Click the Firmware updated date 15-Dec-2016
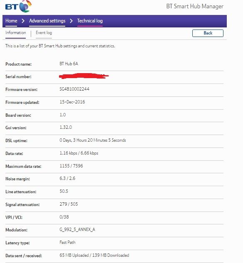 coord(72,102)
